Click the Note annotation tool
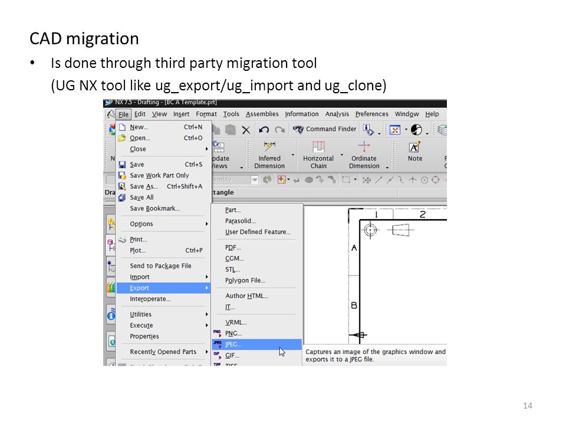The width and height of the screenshot is (566, 425). 414,152
